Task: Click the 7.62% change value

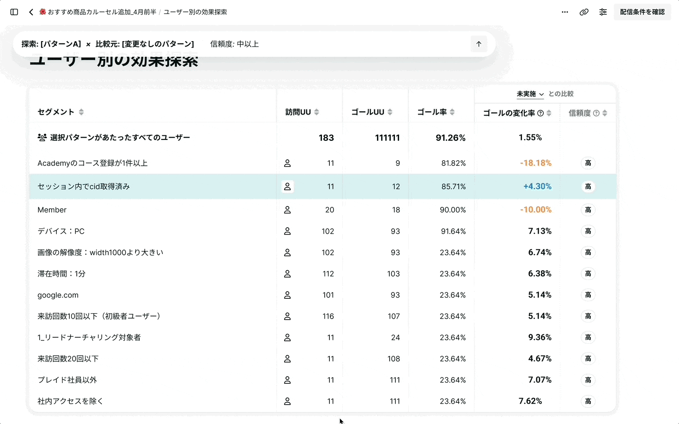Action: [530, 401]
